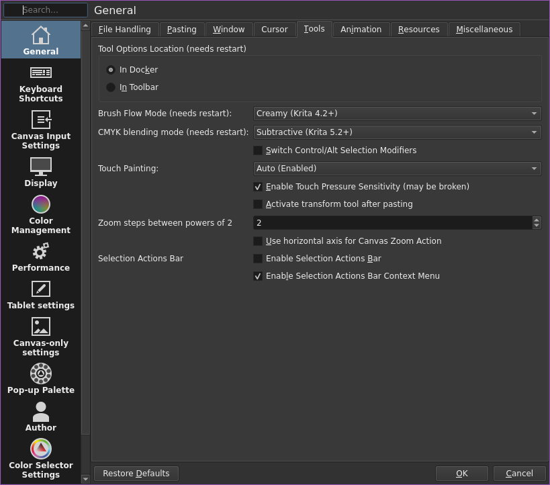Switch to the File Handling tab
The height and width of the screenshot is (485, 550).
tap(124, 30)
